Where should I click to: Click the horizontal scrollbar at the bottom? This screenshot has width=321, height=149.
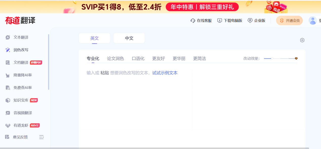pyautogui.click(x=155, y=148)
